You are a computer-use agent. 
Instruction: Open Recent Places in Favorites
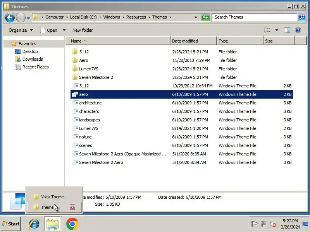(x=35, y=67)
